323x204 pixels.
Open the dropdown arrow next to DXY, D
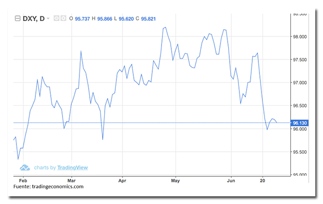48,18
